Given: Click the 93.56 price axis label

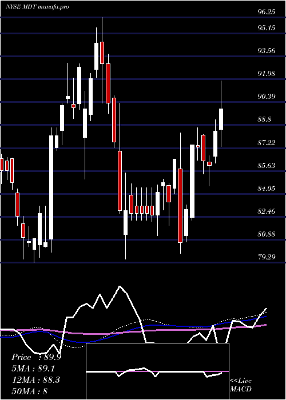Looking at the screenshot, I should (x=267, y=50).
